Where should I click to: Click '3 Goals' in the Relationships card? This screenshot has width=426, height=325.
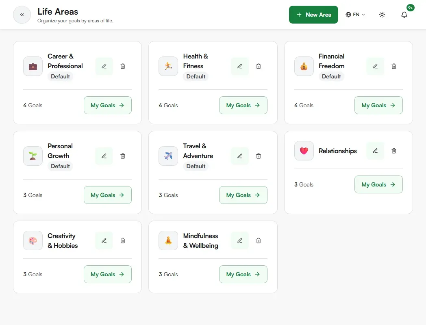304,184
